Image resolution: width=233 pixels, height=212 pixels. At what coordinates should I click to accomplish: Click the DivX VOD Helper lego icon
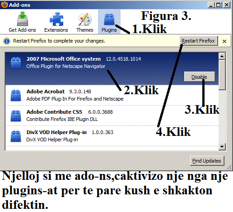pyautogui.click(x=16, y=136)
